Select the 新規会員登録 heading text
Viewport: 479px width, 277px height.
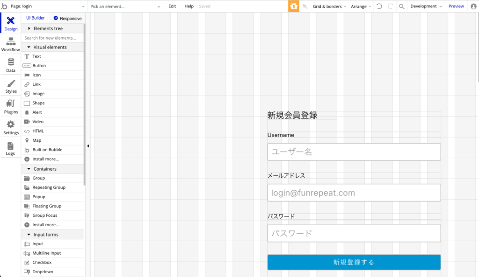(292, 115)
